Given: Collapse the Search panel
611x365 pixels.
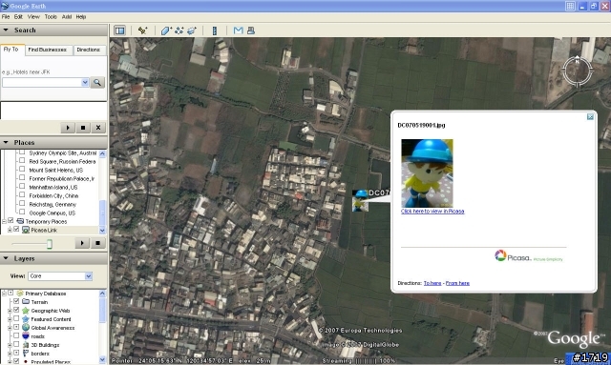Looking at the screenshot, I should (6, 30).
